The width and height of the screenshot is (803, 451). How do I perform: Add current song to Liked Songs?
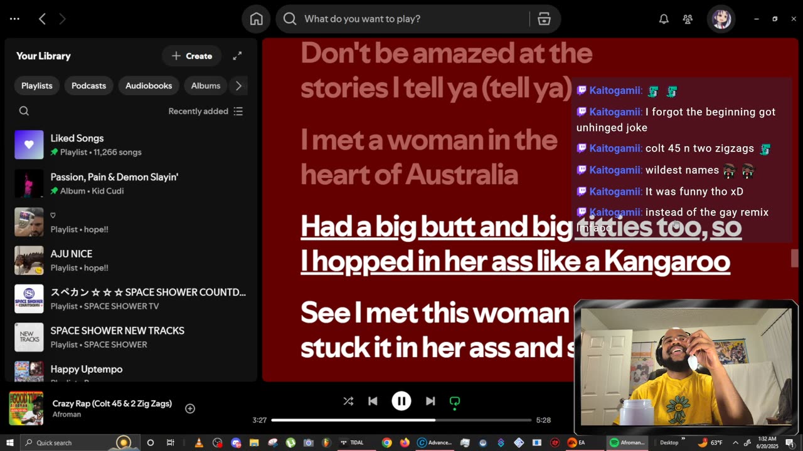(190, 408)
